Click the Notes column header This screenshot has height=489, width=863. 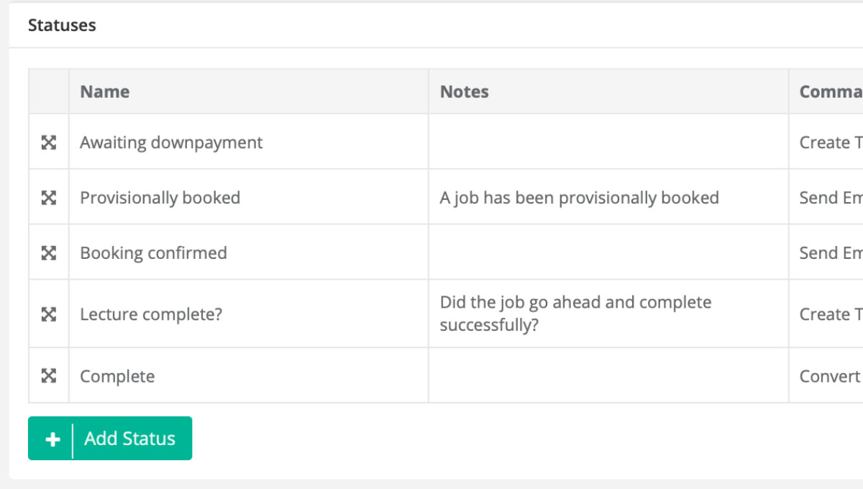point(465,92)
